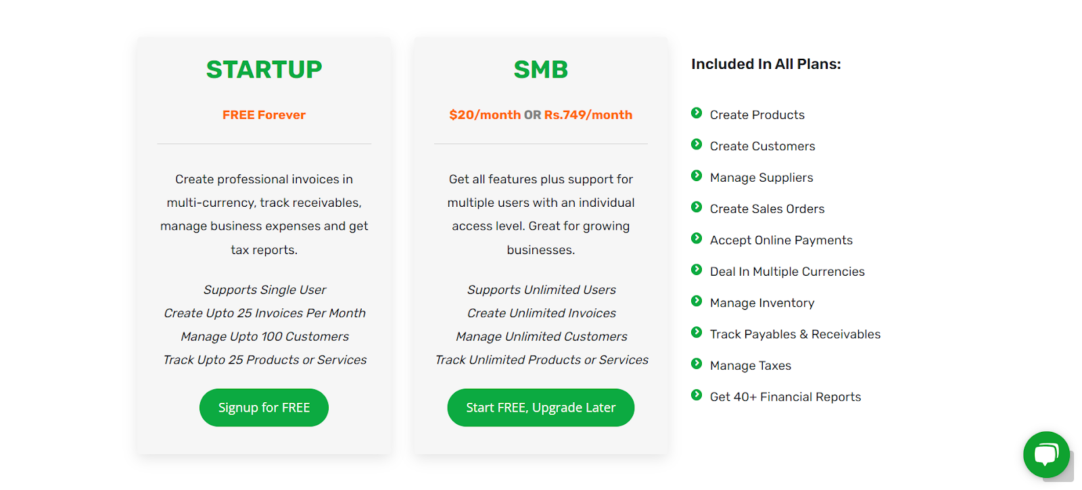Click the FREE Forever pricing label

click(x=264, y=114)
